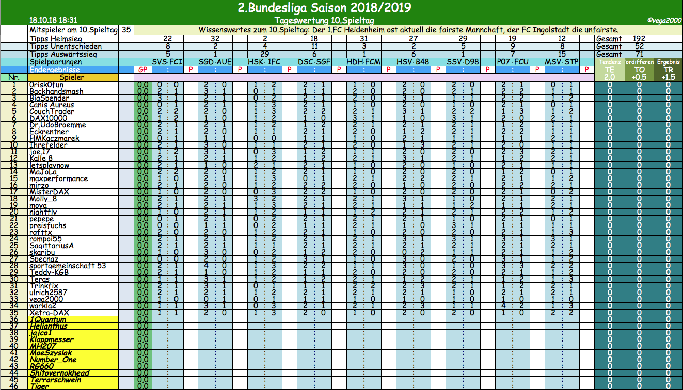Select the "TR +1.5" Ergebnis column header
683x390 pixels.
point(668,70)
